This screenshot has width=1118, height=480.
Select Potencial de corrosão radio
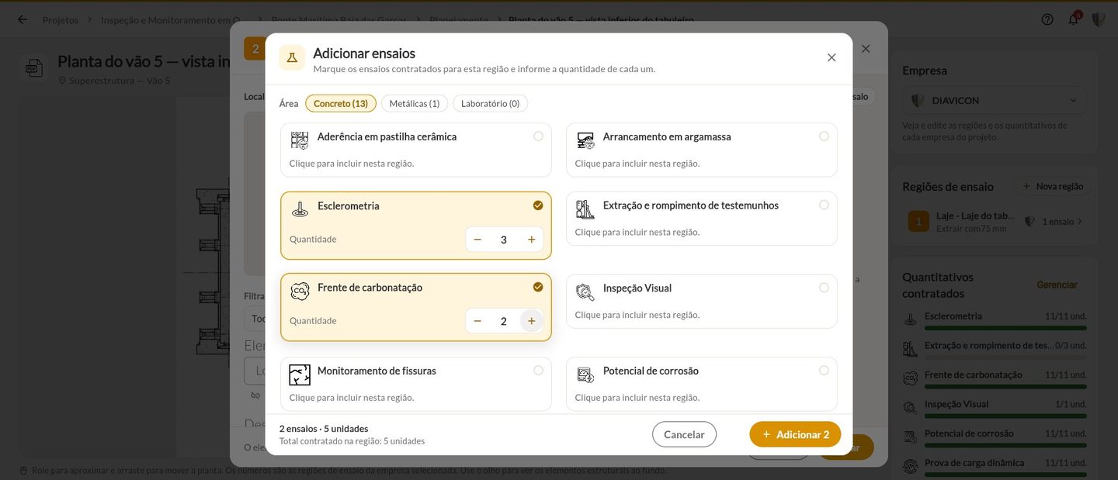tap(824, 371)
